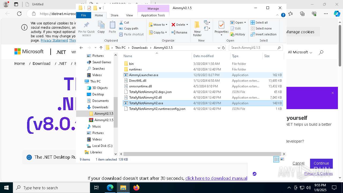Open the Privacy Statement link
The width and height of the screenshot is (343, 193).
click(x=54, y=40)
